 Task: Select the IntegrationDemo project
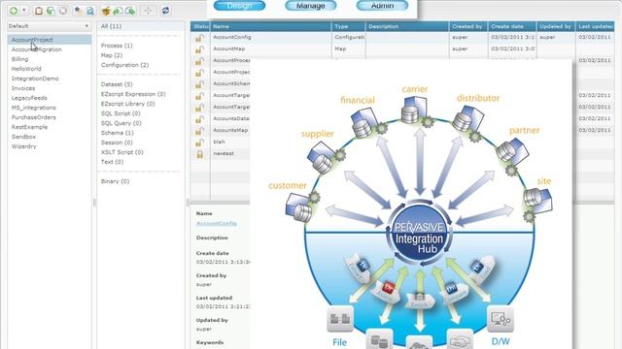35,79
